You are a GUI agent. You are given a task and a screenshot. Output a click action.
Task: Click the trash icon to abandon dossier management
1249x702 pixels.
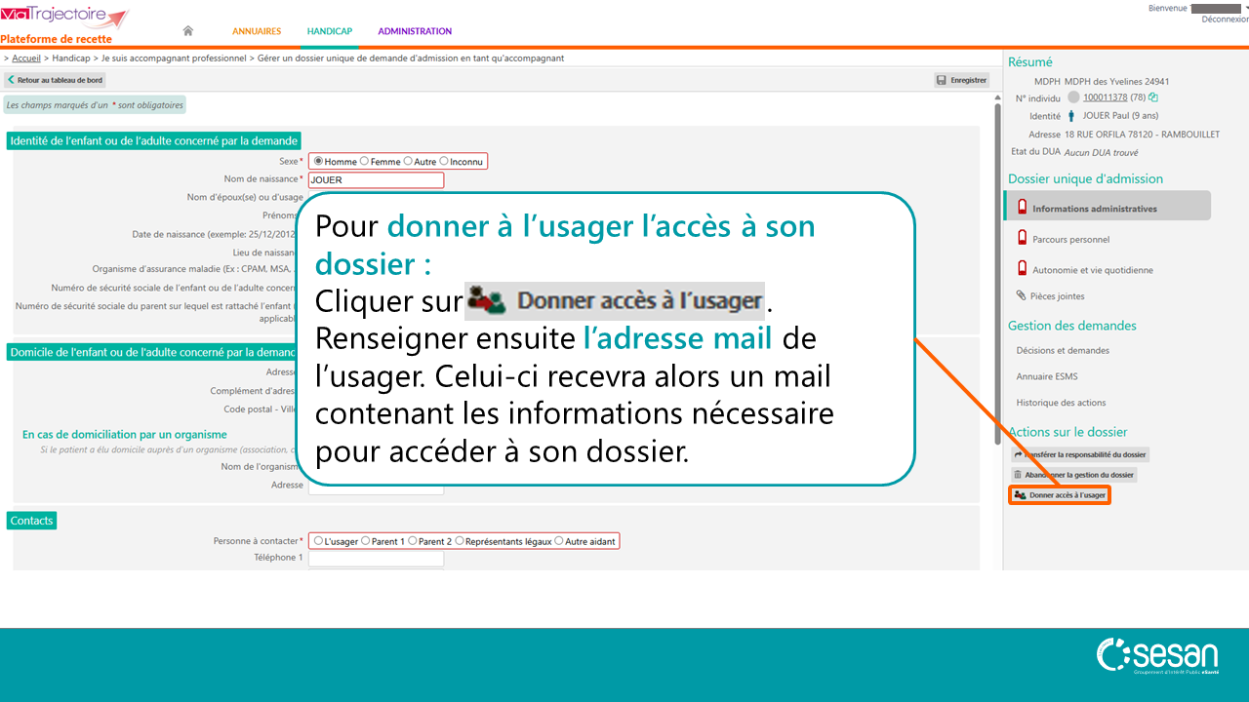click(x=1018, y=475)
